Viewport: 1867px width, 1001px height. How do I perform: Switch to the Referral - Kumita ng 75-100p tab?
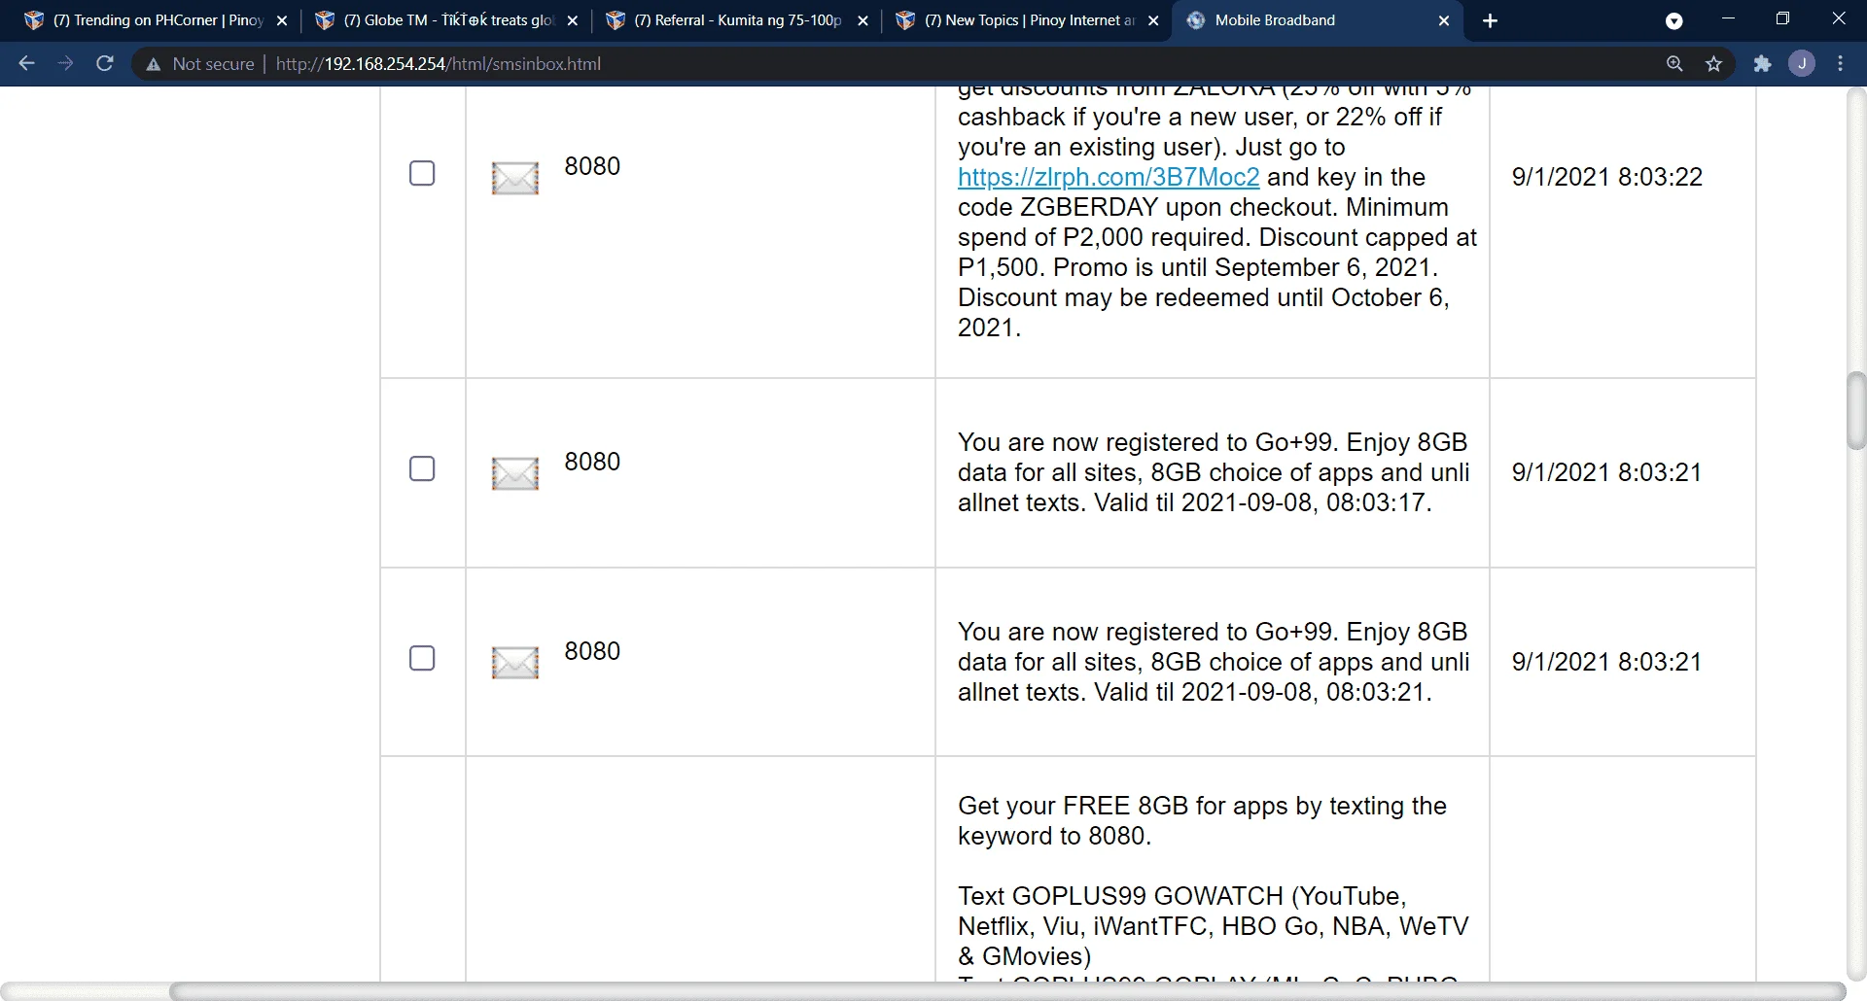tap(737, 20)
